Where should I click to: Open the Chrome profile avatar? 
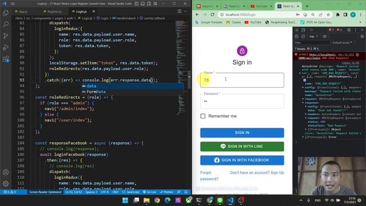(353, 14)
